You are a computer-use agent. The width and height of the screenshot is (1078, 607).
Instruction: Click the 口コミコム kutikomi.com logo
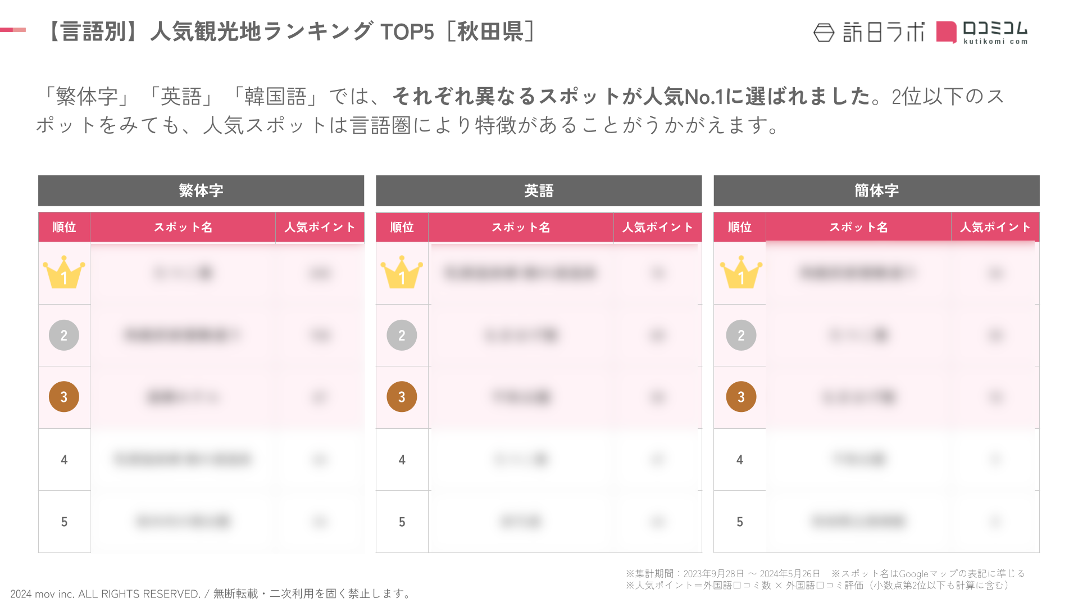pyautogui.click(x=982, y=33)
